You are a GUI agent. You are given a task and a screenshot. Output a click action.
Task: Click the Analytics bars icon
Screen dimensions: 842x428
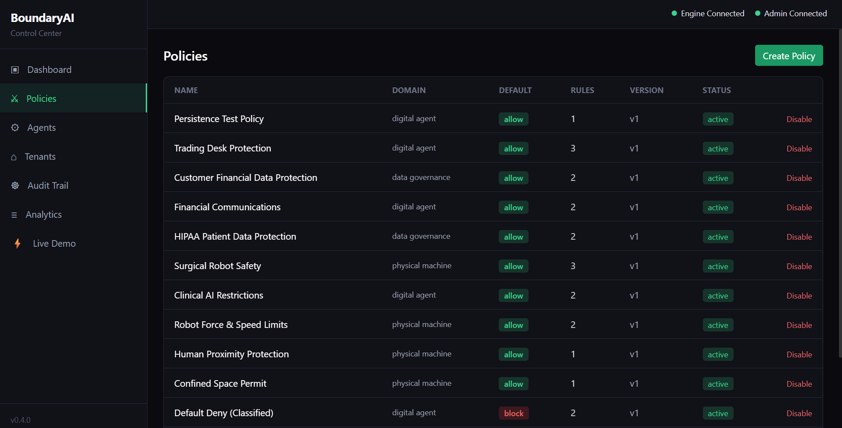click(14, 215)
